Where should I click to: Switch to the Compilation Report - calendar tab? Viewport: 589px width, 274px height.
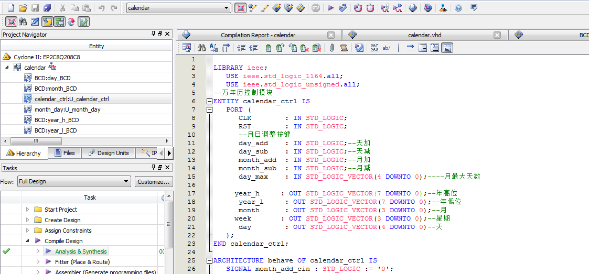pyautogui.click(x=258, y=35)
